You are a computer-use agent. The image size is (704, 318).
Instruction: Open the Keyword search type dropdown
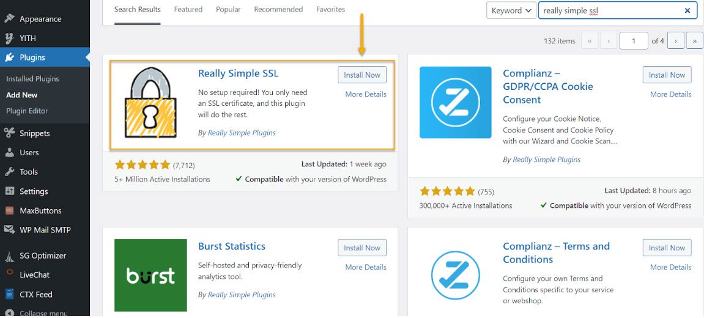511,10
